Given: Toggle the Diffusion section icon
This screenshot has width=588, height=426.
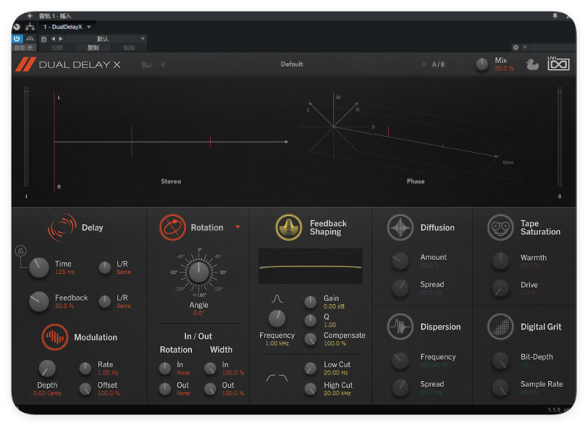Looking at the screenshot, I should [x=401, y=227].
